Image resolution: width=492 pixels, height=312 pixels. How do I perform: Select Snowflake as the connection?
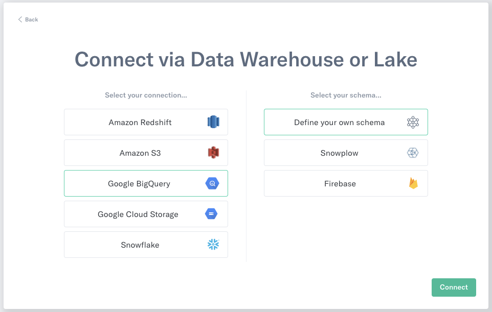click(146, 245)
